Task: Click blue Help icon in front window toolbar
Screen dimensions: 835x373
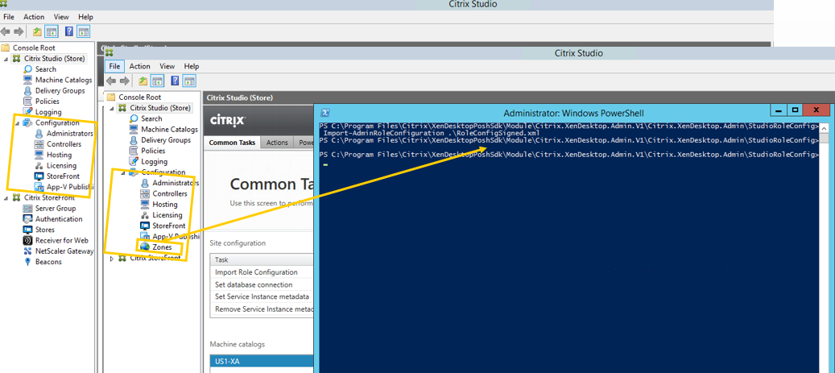Action: 176,81
